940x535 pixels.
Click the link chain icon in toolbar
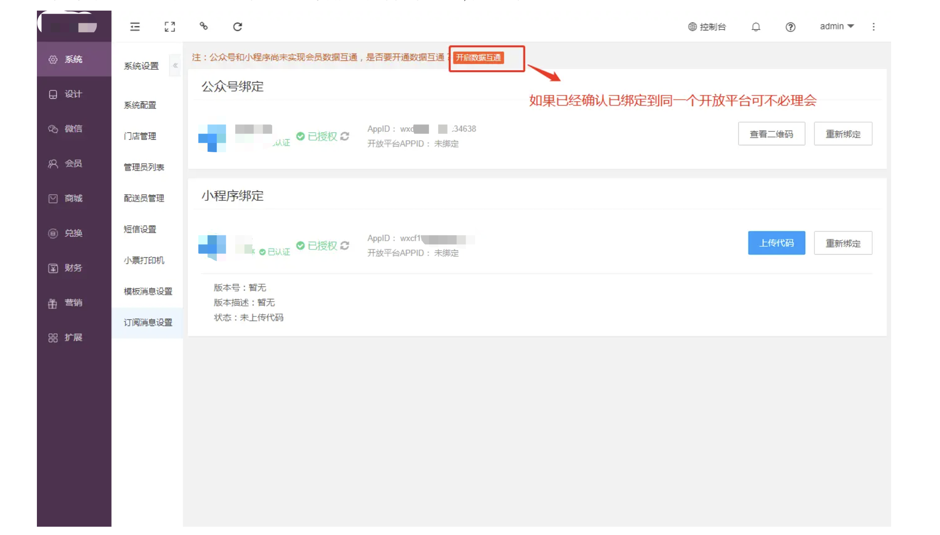203,26
